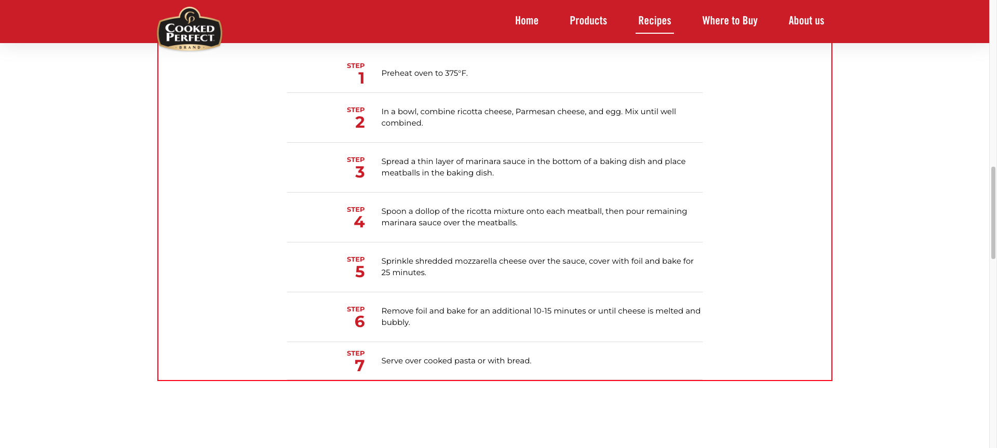
Task: Go to the Products page
Action: click(588, 21)
